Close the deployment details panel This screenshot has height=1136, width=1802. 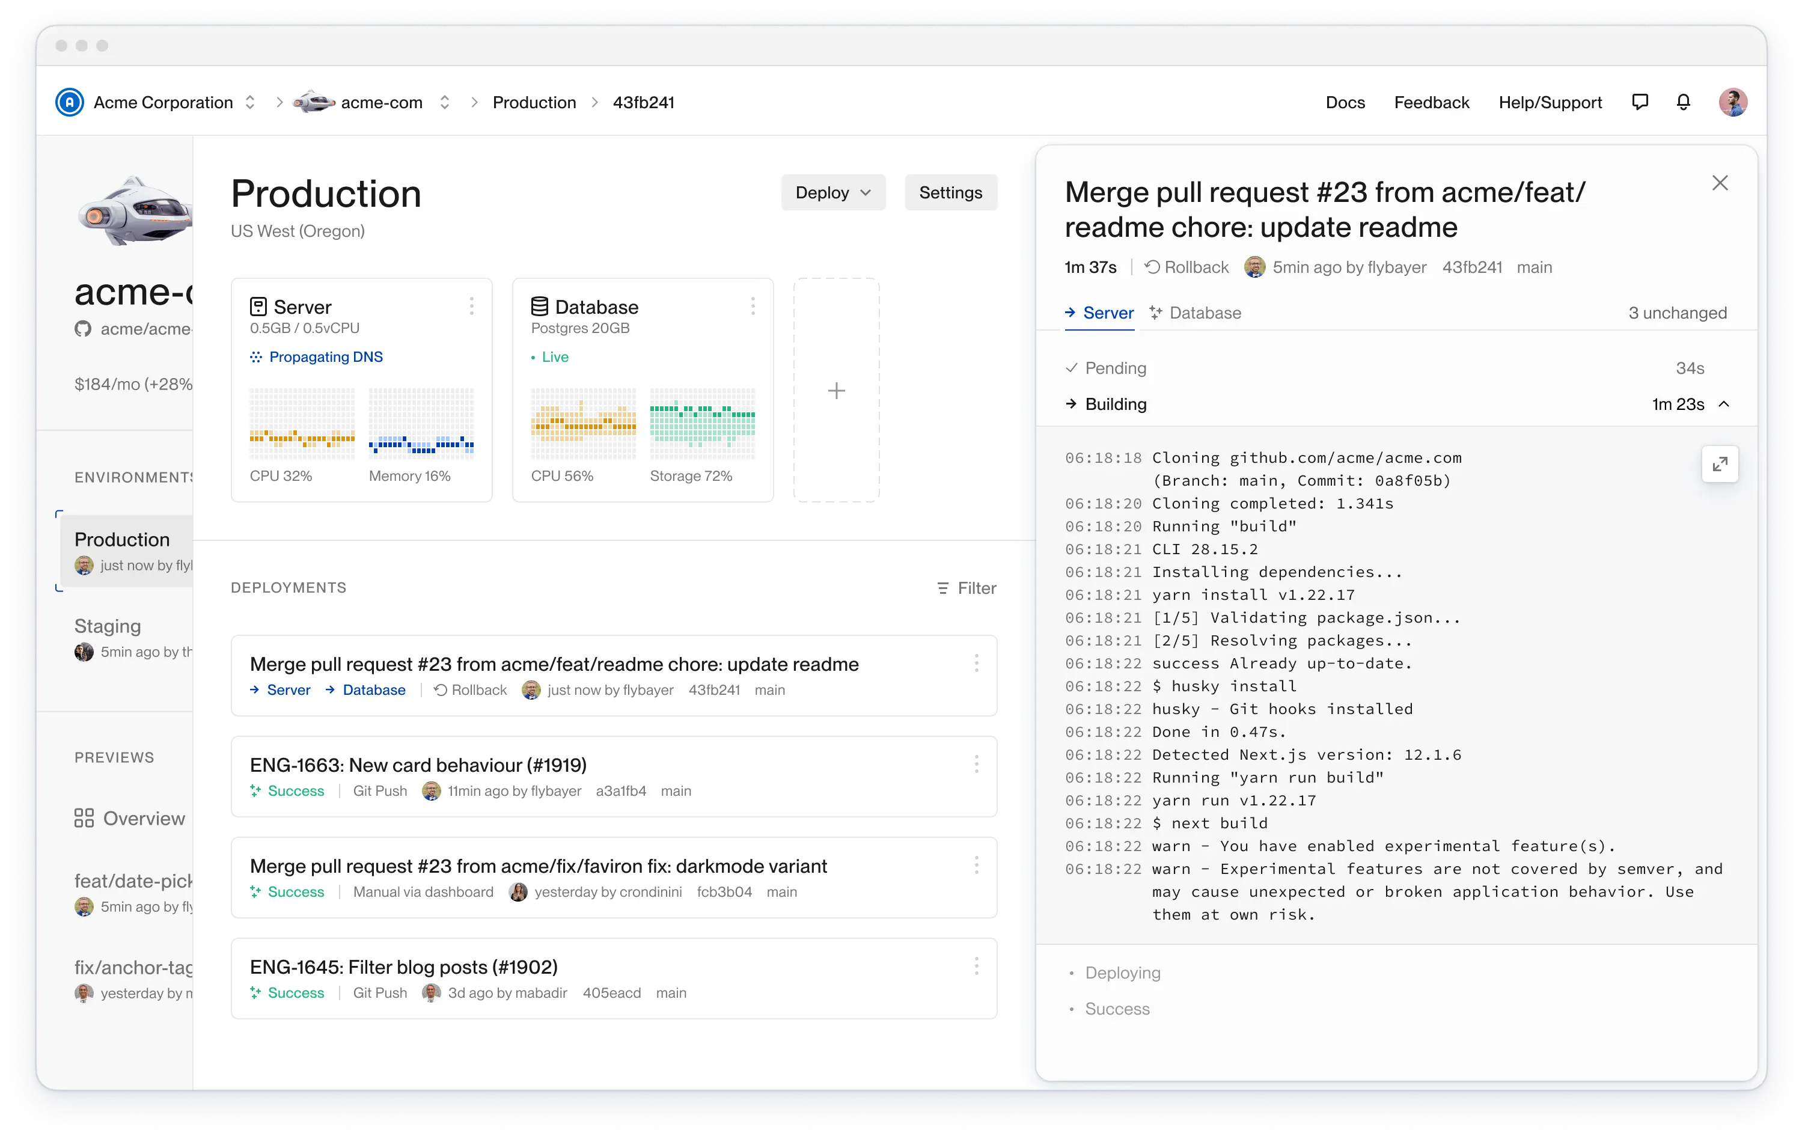(1720, 183)
